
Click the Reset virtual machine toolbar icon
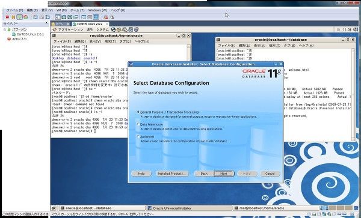point(25,17)
